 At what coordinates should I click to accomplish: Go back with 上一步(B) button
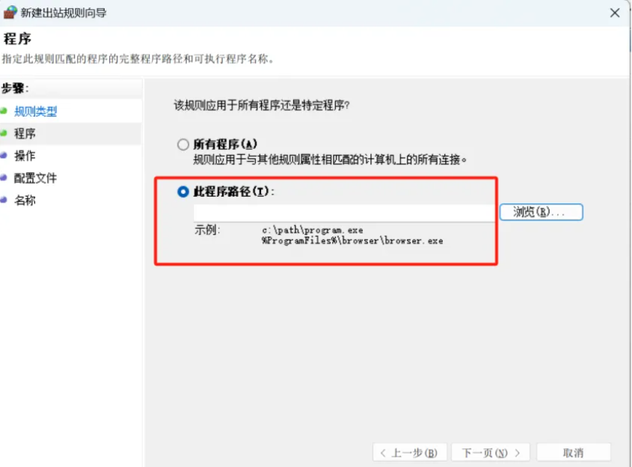(x=409, y=453)
